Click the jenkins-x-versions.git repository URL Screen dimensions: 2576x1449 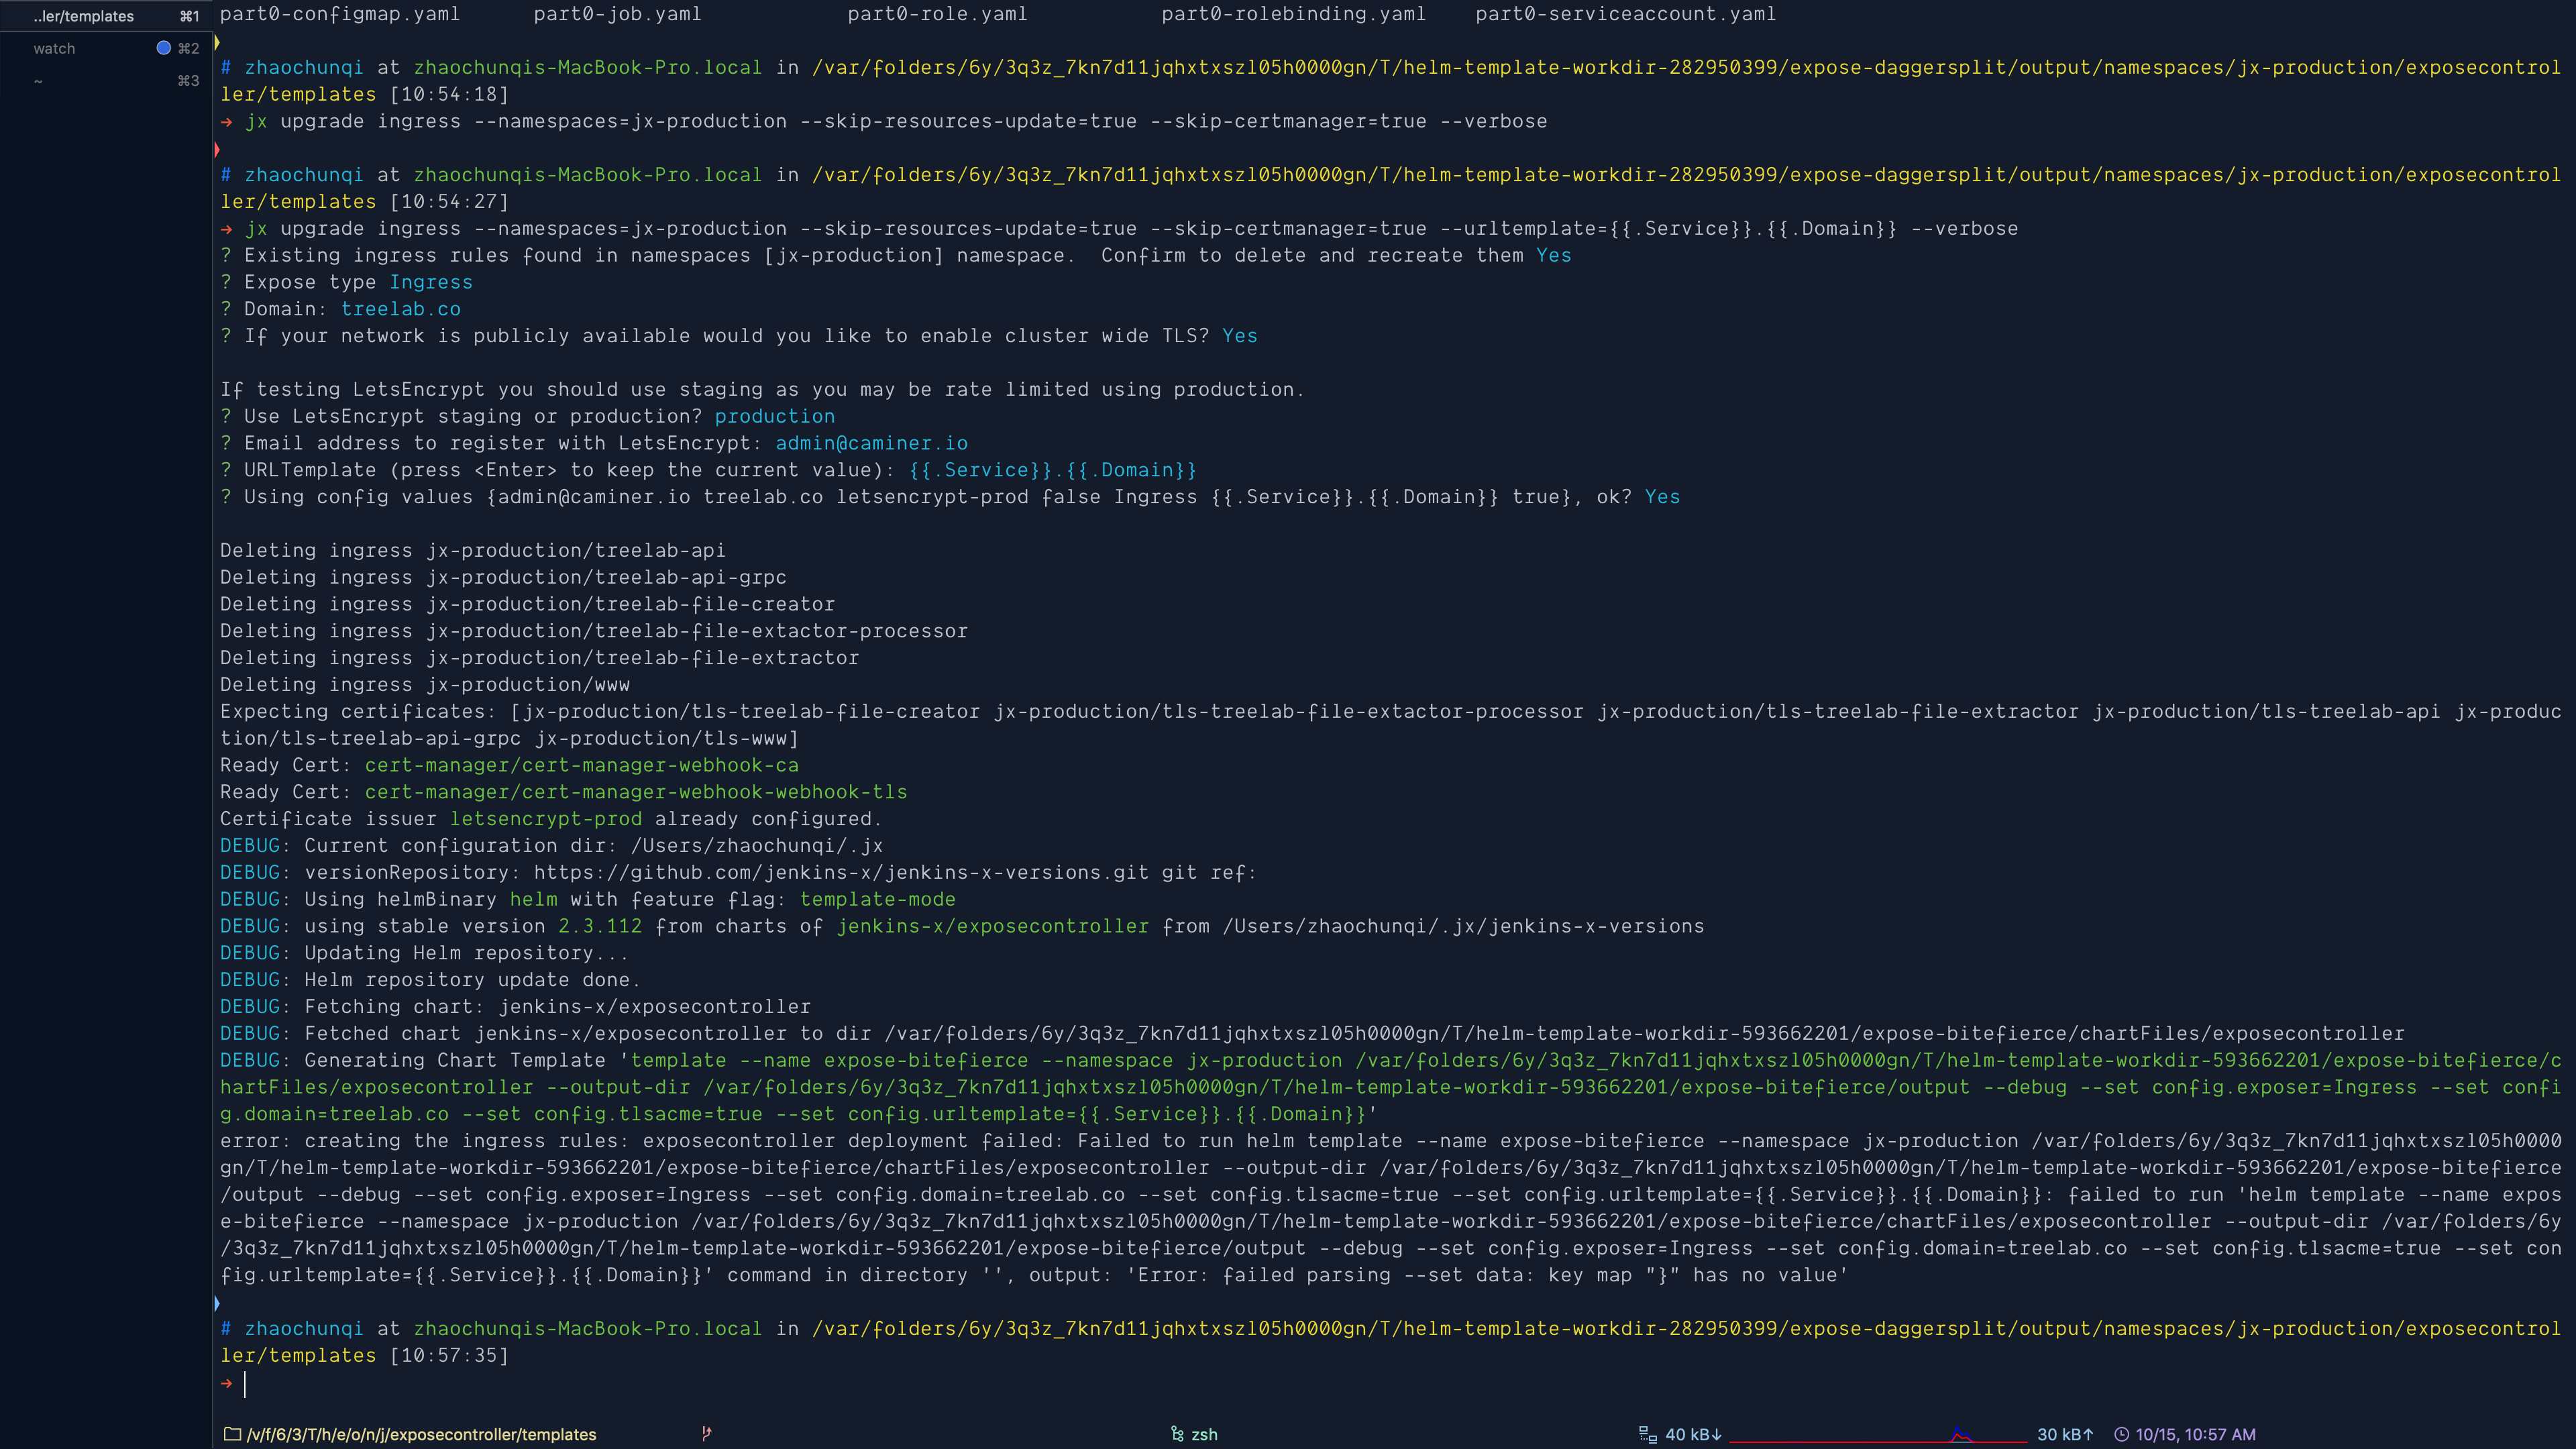(841, 872)
